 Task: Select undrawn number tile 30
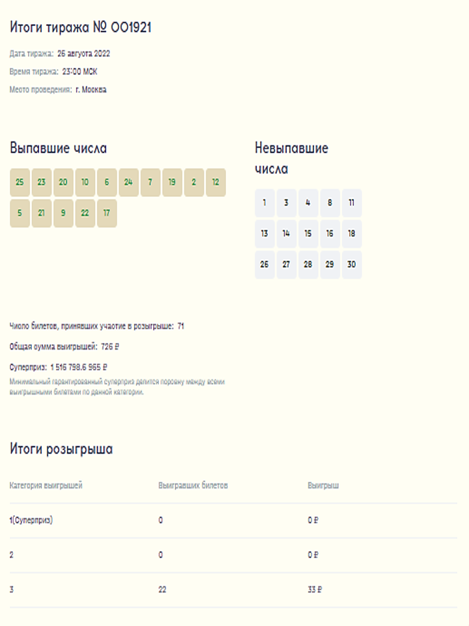click(x=352, y=265)
